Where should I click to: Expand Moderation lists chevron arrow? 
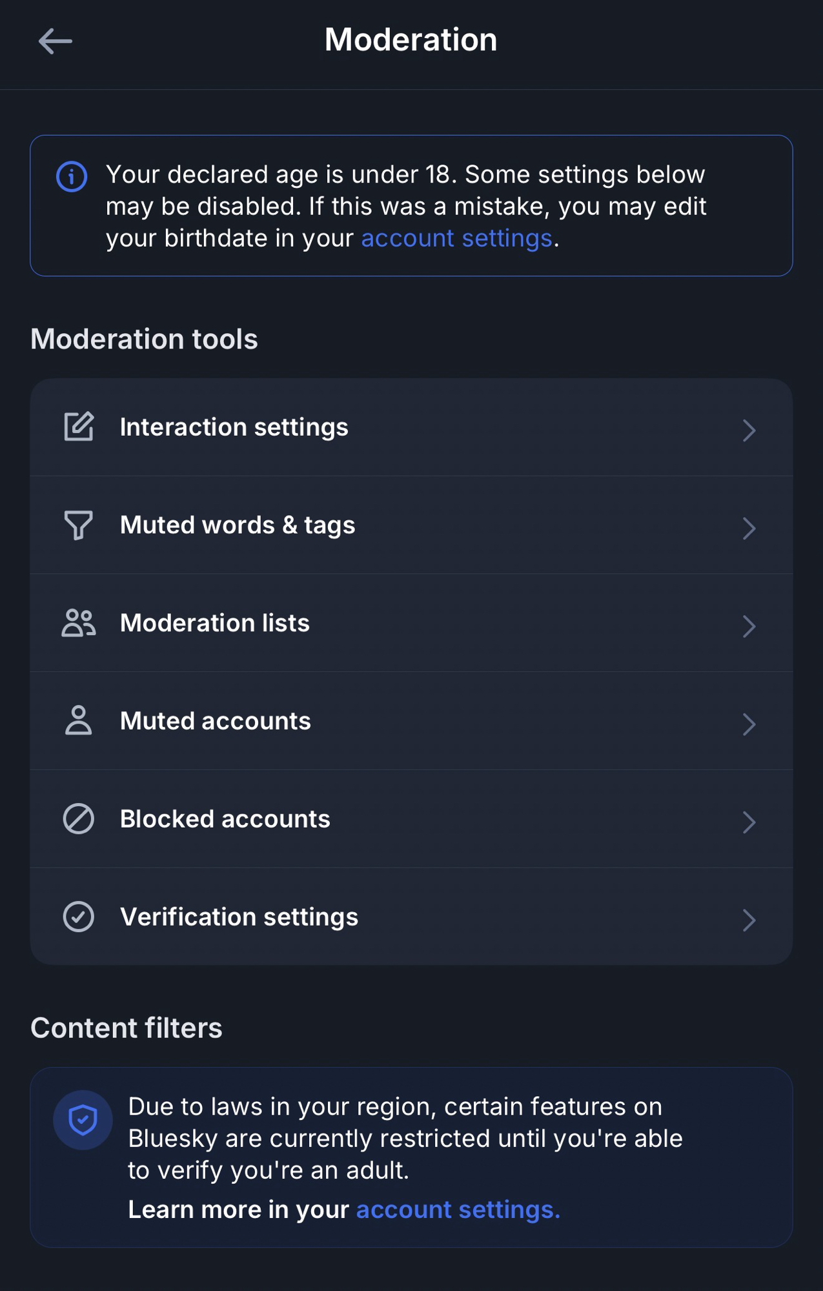[749, 626]
